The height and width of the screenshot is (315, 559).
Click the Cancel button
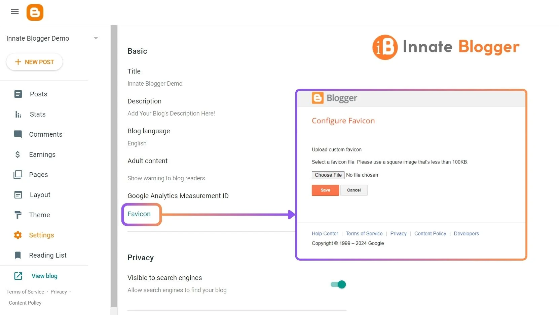click(354, 190)
